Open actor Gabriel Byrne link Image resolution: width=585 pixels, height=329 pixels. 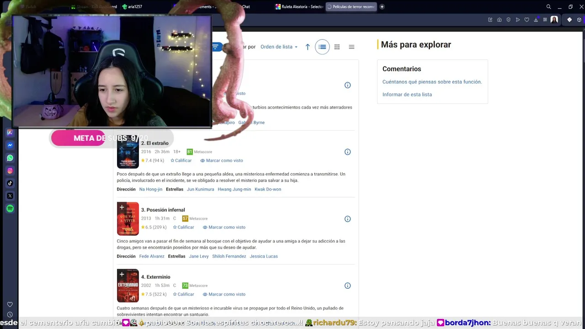[x=251, y=122]
